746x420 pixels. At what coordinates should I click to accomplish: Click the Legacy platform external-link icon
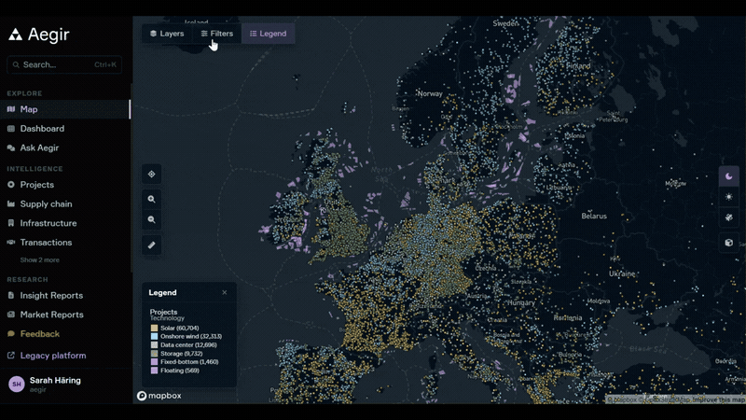click(11, 356)
